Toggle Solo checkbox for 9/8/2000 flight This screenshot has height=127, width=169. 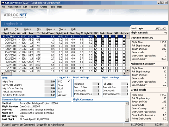[103, 62]
